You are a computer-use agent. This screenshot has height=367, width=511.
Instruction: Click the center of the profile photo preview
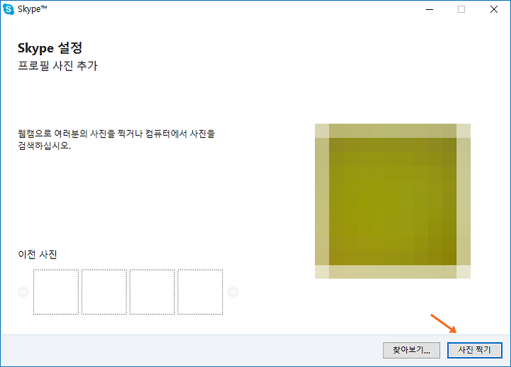[x=392, y=201]
